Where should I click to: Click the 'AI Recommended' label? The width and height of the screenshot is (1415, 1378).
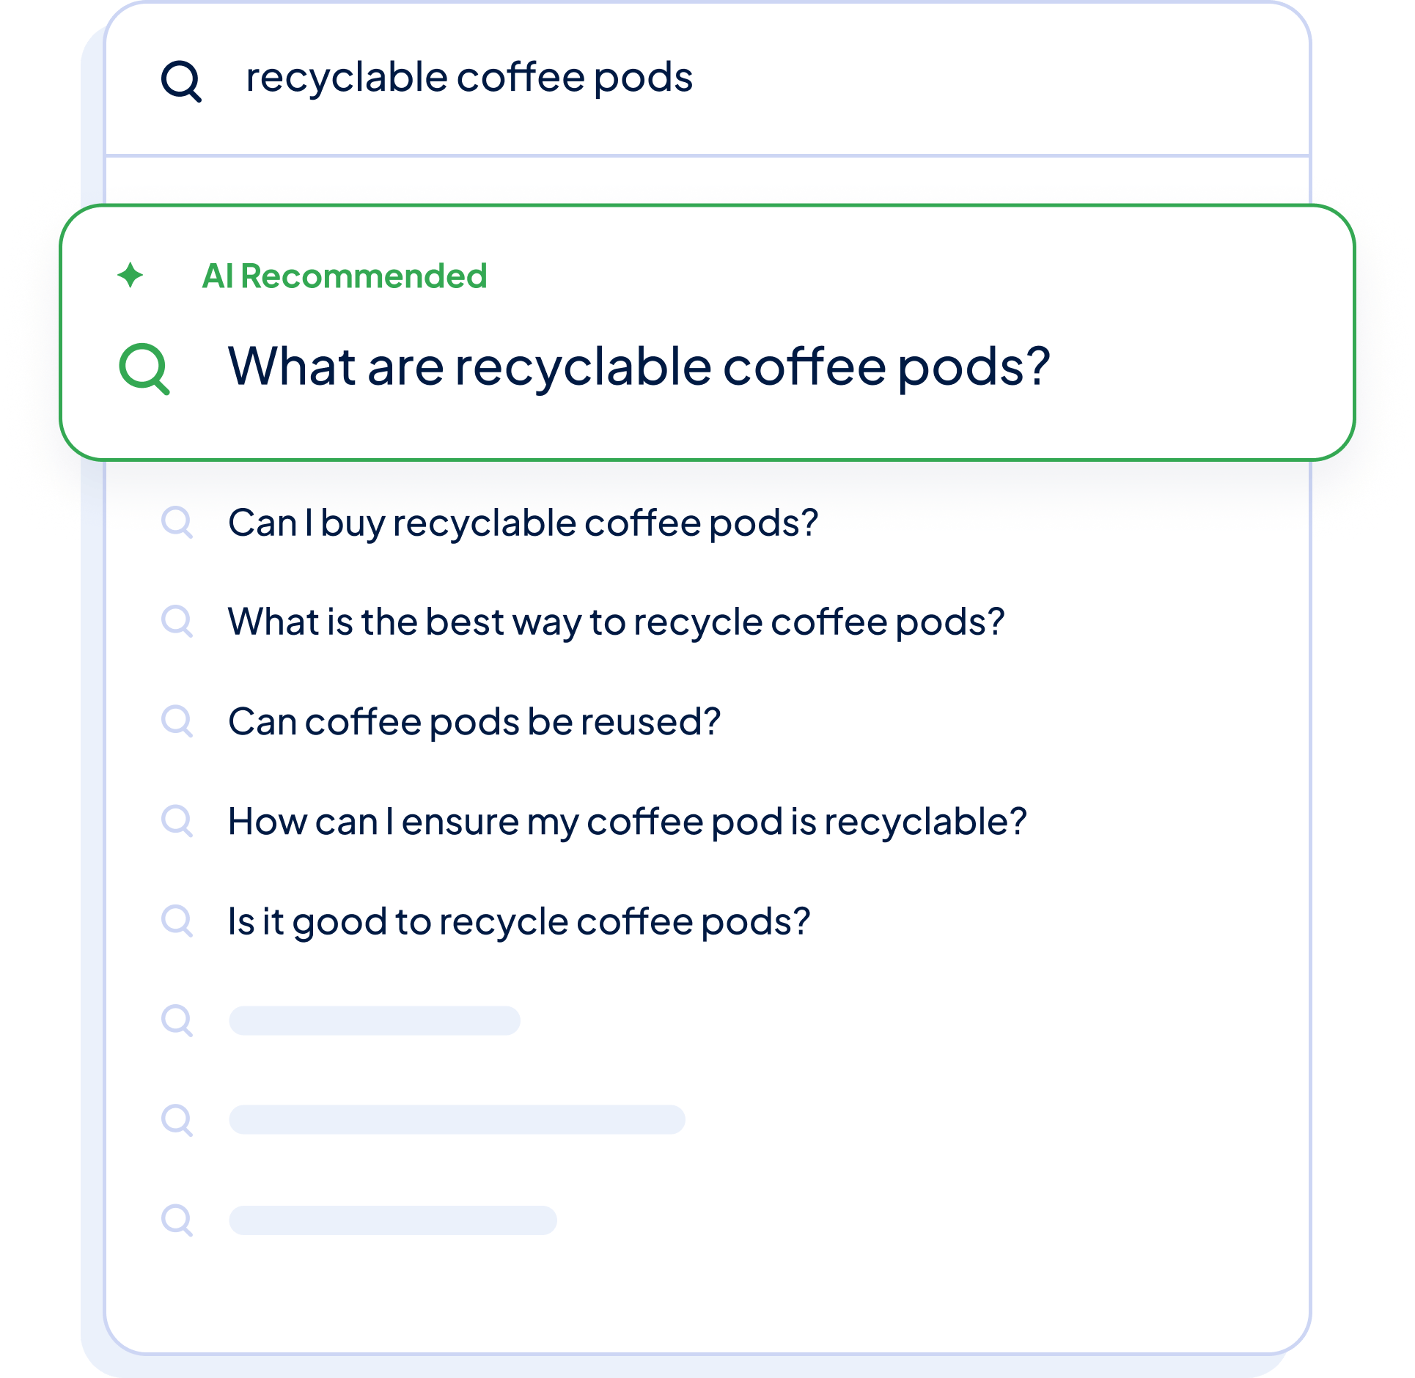pos(344,276)
